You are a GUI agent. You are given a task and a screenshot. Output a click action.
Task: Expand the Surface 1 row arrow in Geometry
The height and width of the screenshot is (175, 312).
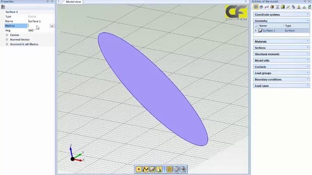255,31
